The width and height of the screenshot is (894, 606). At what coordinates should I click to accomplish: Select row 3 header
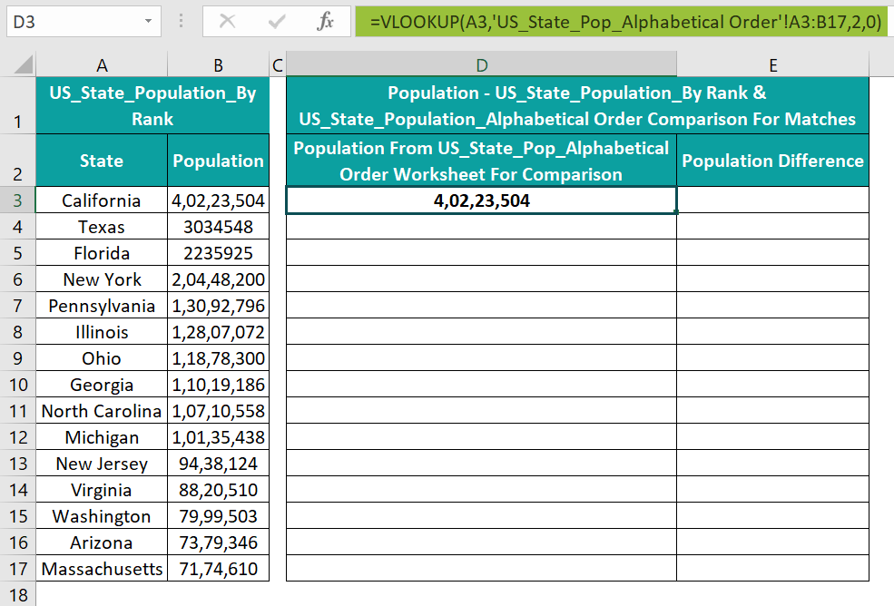coord(17,200)
